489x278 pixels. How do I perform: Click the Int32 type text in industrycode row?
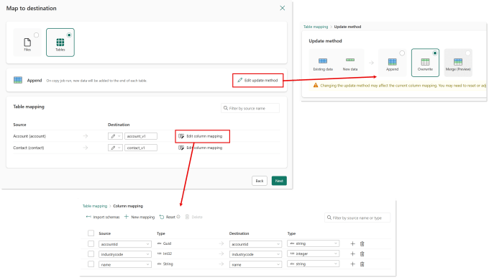click(x=168, y=254)
